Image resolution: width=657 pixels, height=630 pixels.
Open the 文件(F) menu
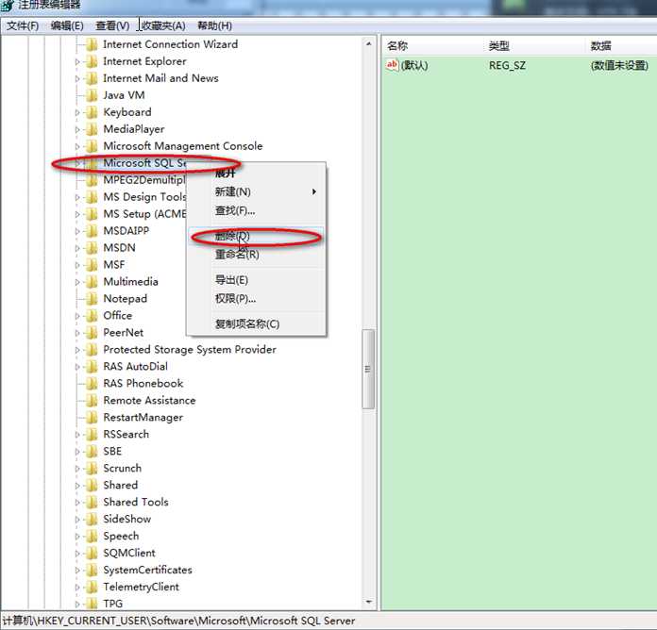(23, 26)
